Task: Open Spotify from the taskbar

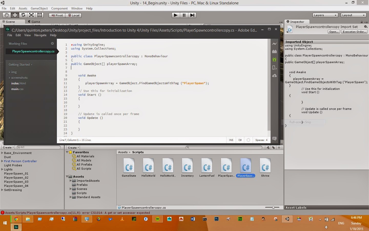Action: [x=158, y=219]
